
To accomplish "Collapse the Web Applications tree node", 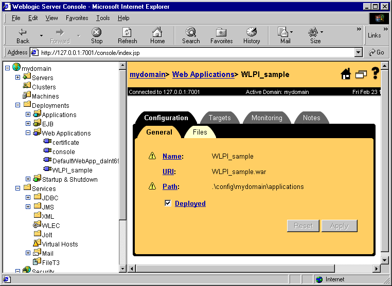I will tap(28, 133).
